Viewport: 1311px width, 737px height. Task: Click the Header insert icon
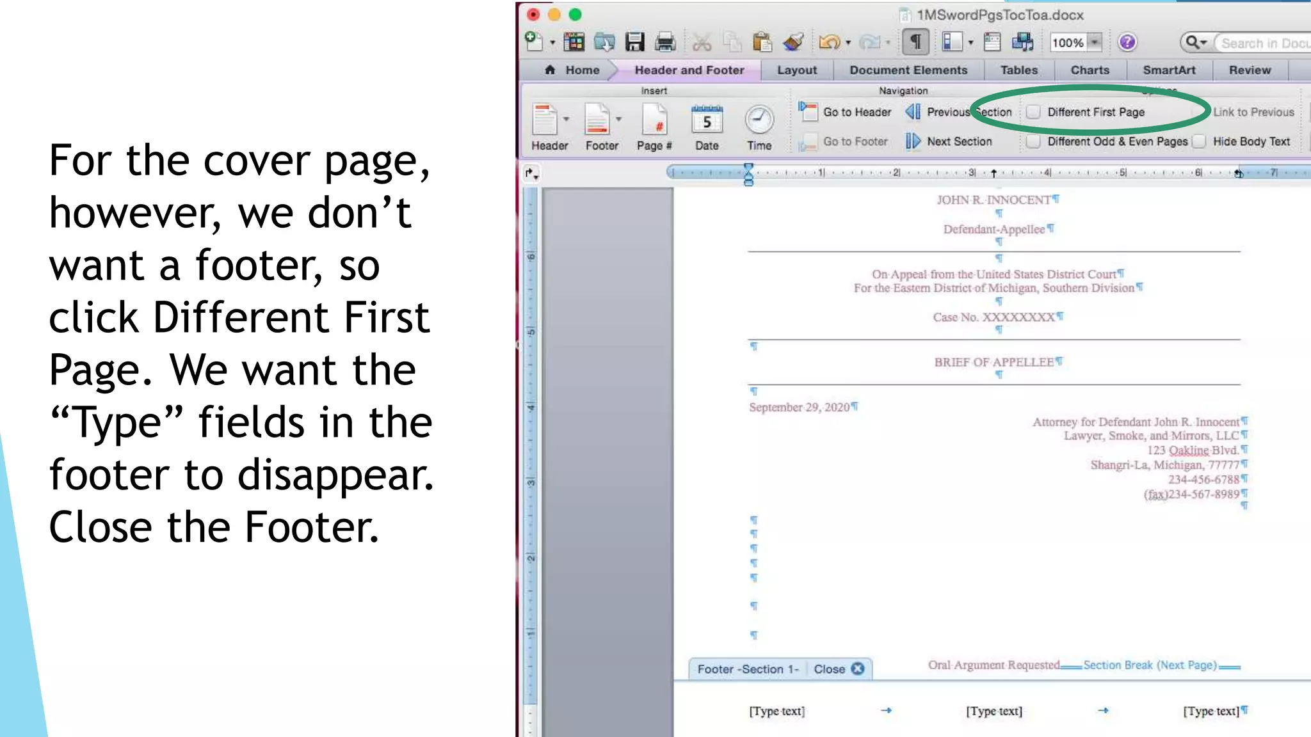(545, 120)
